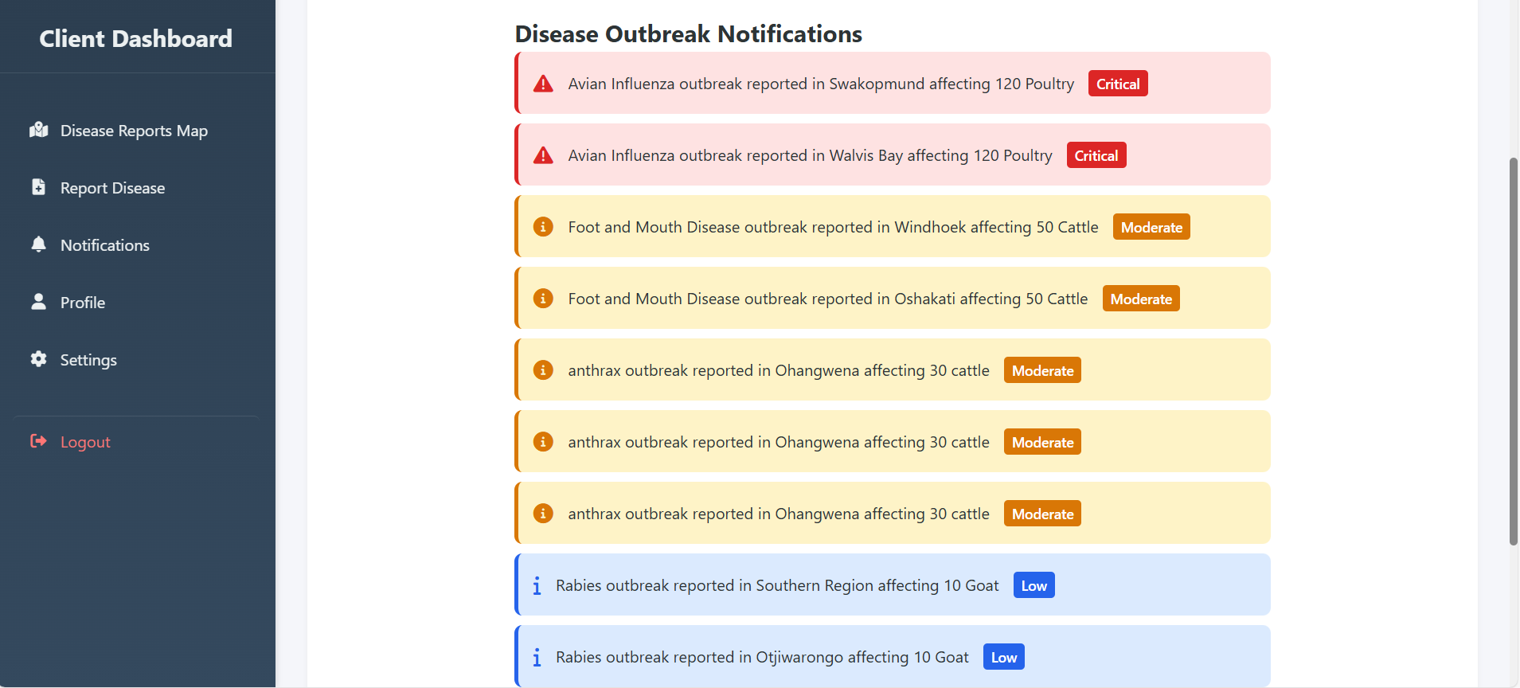Click warning triangle on Walvis Bay alert

[x=543, y=155]
